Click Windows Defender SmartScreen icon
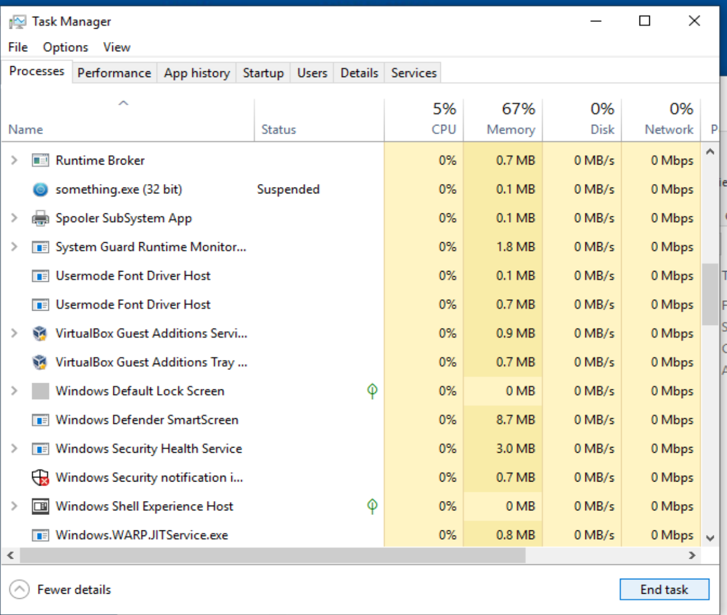The width and height of the screenshot is (727, 615). click(x=40, y=420)
